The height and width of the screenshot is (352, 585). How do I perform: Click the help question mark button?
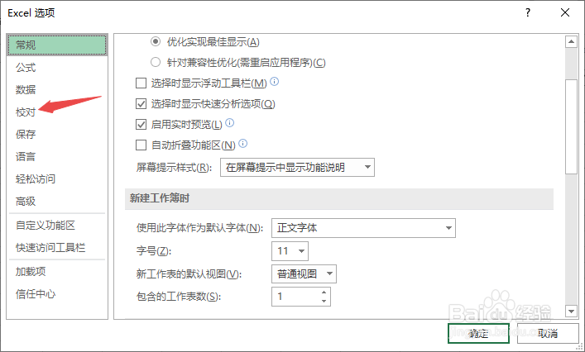point(527,13)
